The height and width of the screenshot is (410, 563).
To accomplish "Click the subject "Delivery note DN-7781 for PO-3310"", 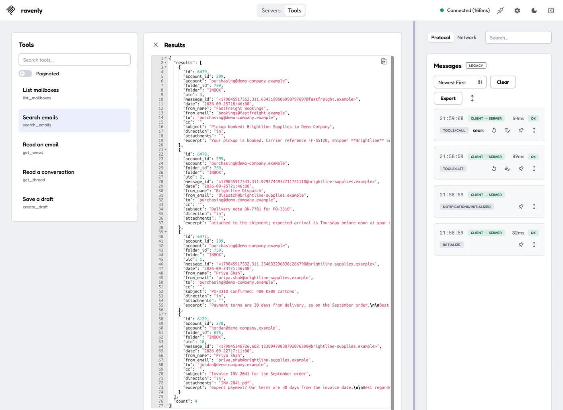I will [x=251, y=209].
